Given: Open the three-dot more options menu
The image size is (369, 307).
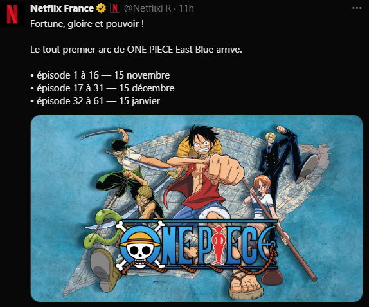Looking at the screenshot, I should click(357, 8).
